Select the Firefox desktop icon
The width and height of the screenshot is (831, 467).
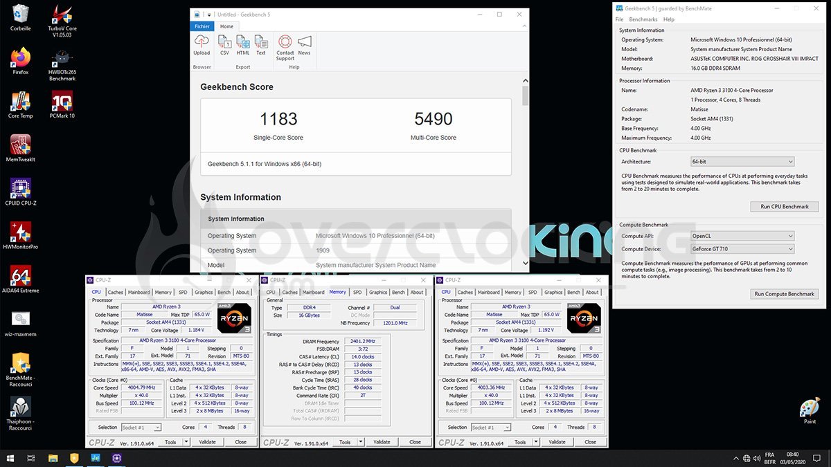(x=21, y=62)
